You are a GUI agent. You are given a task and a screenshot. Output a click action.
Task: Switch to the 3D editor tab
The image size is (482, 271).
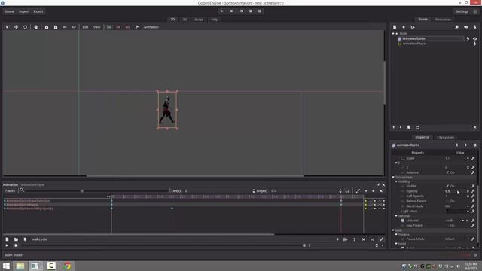(185, 20)
